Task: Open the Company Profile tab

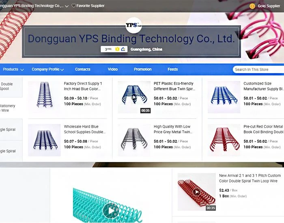Action: 45,69
